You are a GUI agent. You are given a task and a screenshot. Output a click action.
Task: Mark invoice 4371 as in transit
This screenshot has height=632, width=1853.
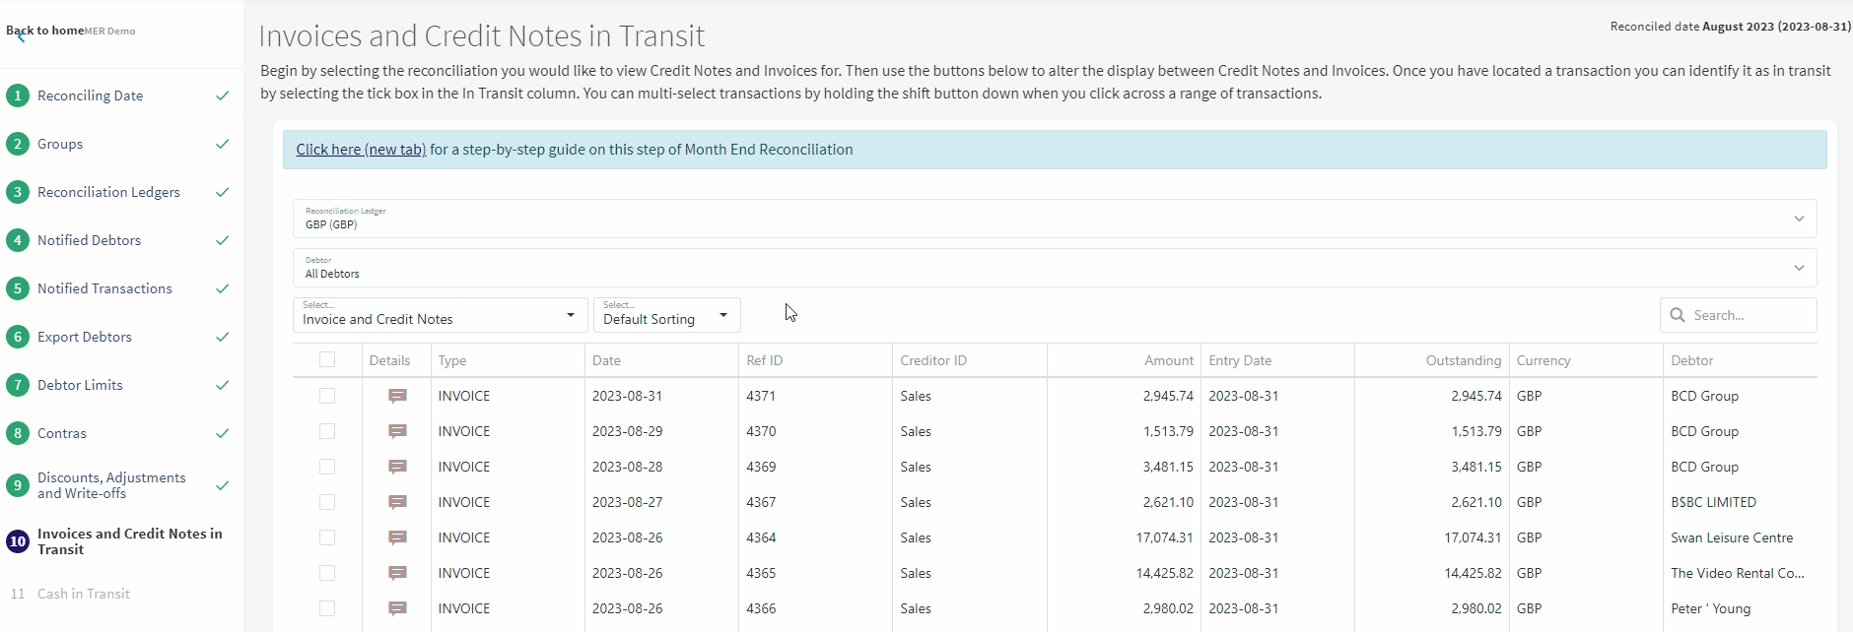click(327, 396)
